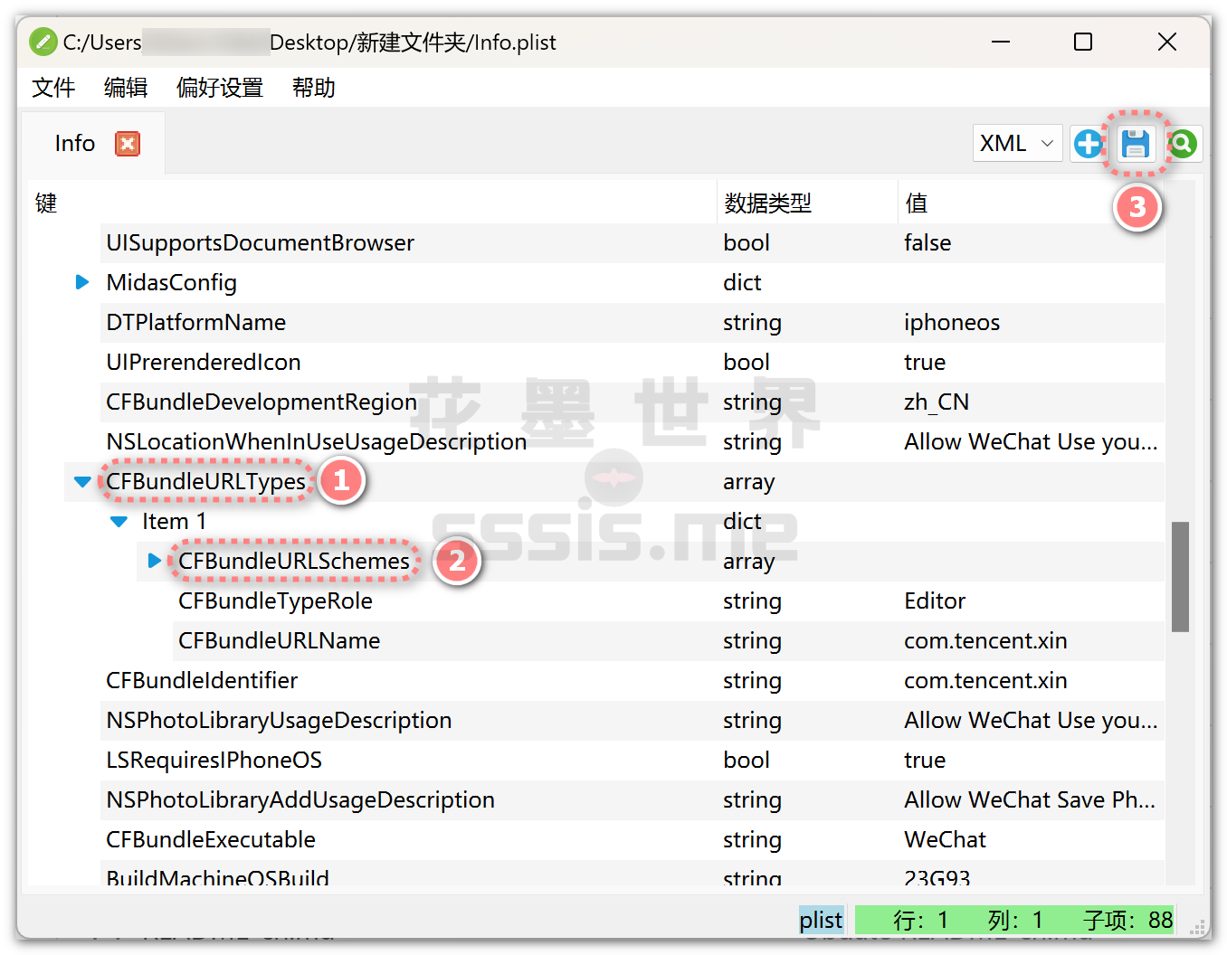Click the value 'WeChat'
This screenshot has width=1227, height=955.
[x=945, y=839]
